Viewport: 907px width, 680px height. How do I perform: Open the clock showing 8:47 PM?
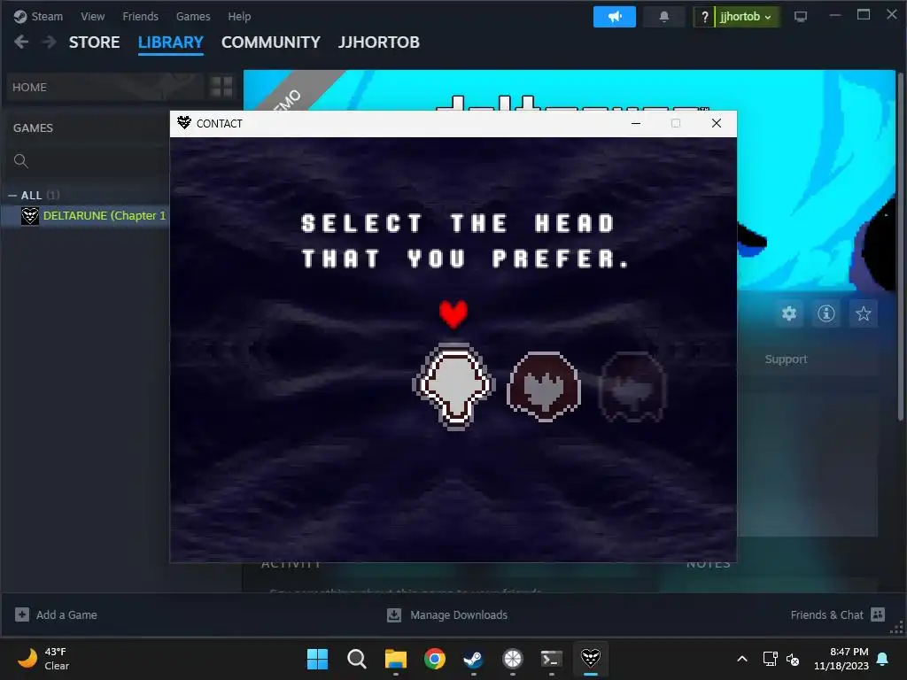point(841,659)
